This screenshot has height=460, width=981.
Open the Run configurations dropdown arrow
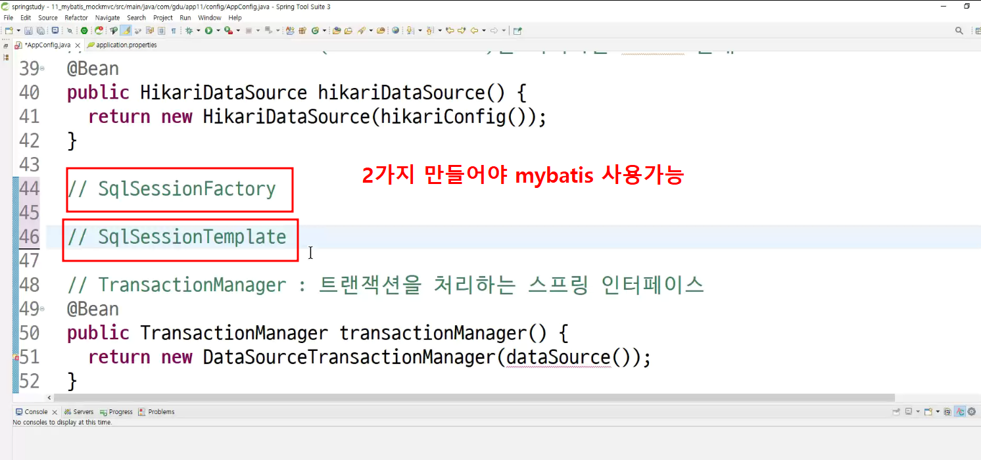point(218,30)
